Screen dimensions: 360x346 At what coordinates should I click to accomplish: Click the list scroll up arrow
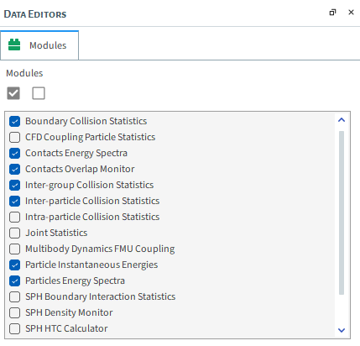click(342, 120)
